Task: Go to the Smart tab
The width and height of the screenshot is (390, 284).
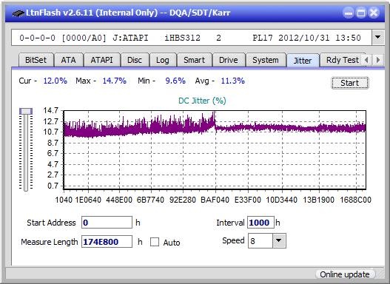Action: point(194,60)
